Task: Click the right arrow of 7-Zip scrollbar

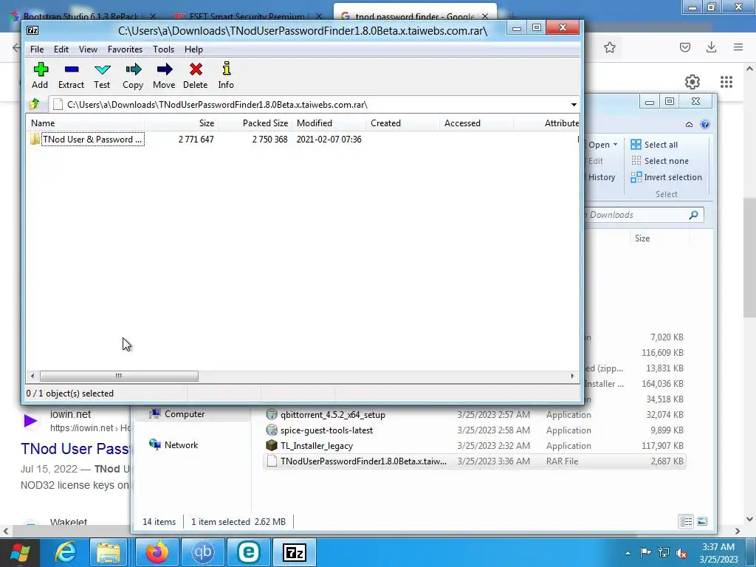Action: coord(572,376)
